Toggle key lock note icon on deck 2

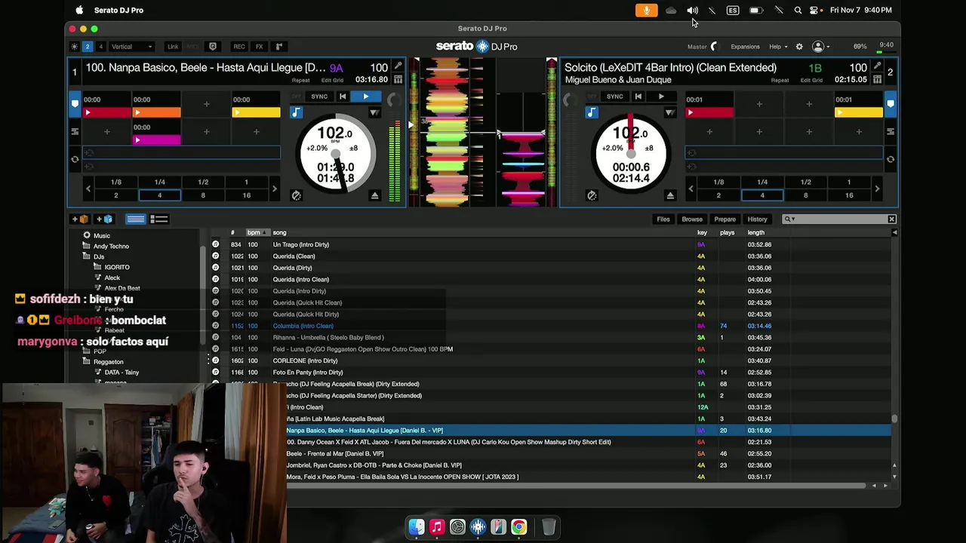(x=592, y=112)
